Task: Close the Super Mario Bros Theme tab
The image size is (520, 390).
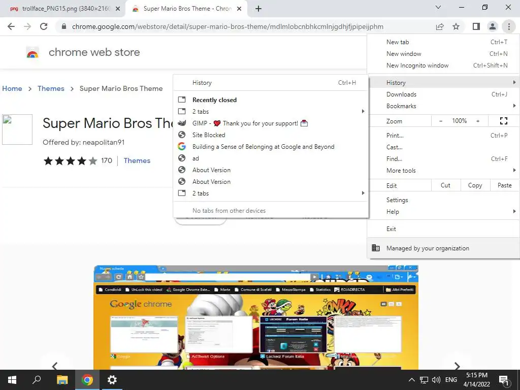Action: pos(239,9)
